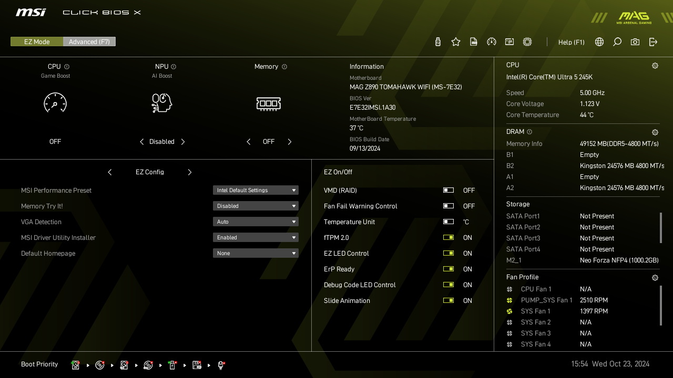
Task: Turn off Debug Code LED Control
Action: click(448, 285)
